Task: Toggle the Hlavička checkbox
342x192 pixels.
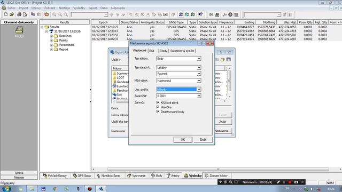Action: pyautogui.click(x=158, y=107)
